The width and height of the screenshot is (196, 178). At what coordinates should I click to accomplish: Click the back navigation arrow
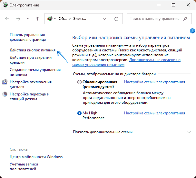pos(7,19)
